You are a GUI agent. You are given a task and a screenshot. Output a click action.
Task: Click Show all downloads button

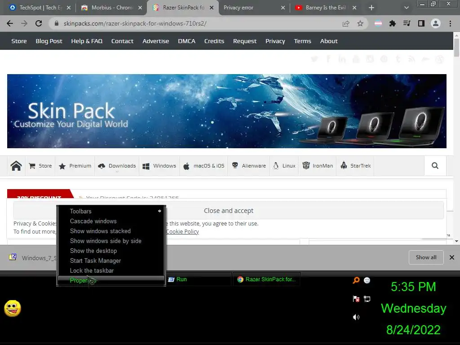coord(426,257)
